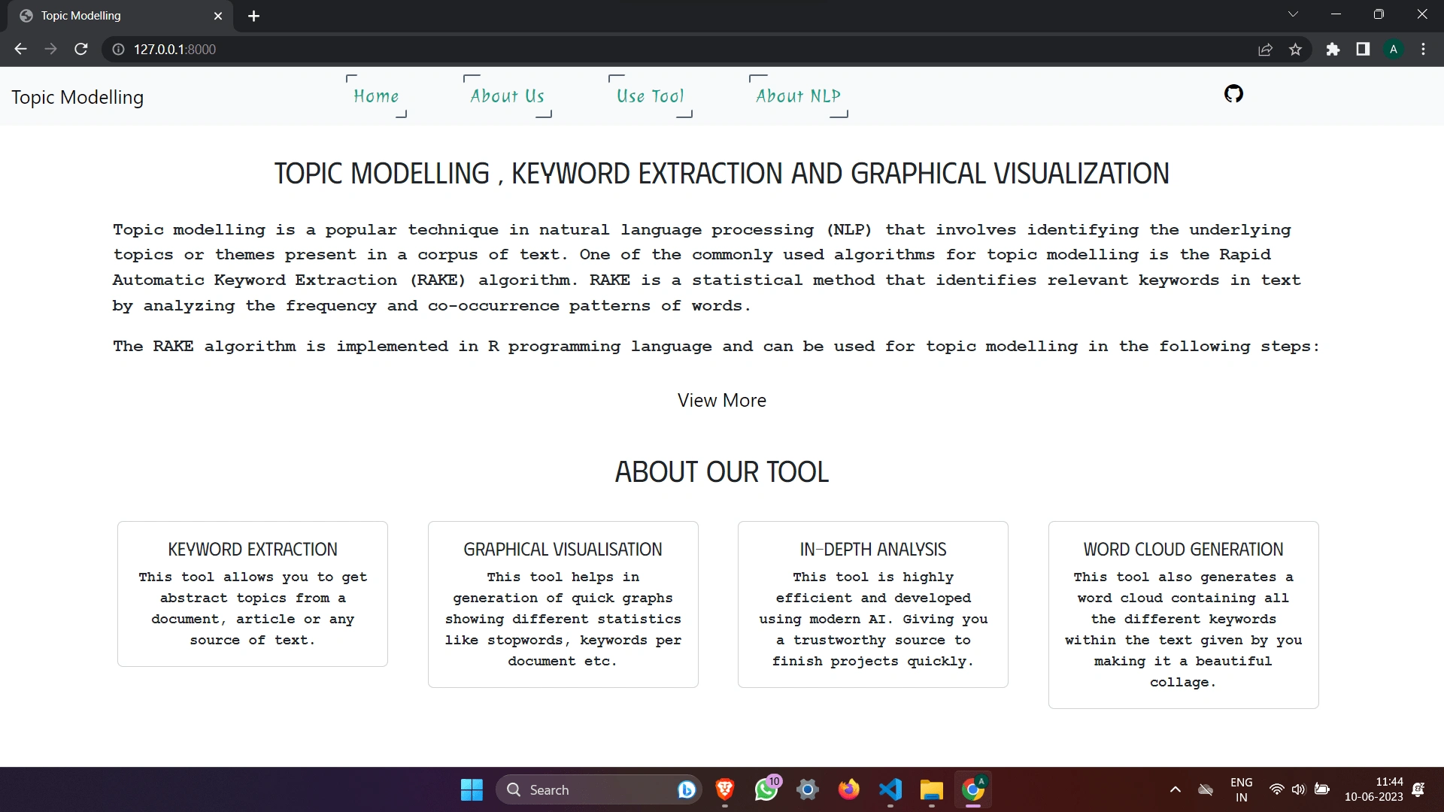Open the Chrome three-dot menu
The image size is (1444, 812).
(1423, 50)
